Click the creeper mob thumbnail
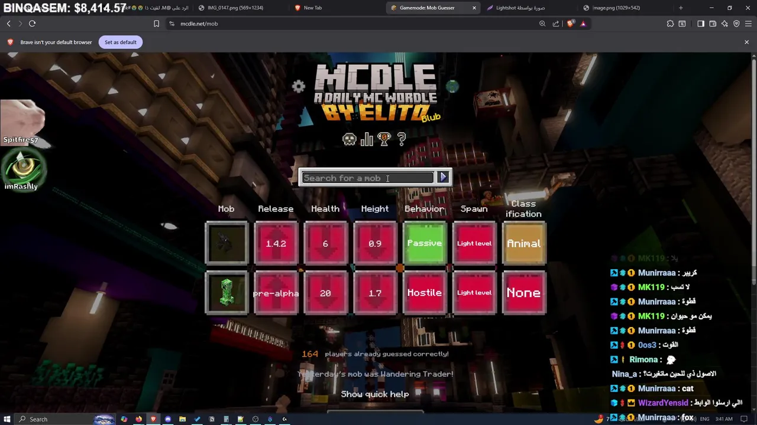This screenshot has height=425, width=757. [227, 293]
